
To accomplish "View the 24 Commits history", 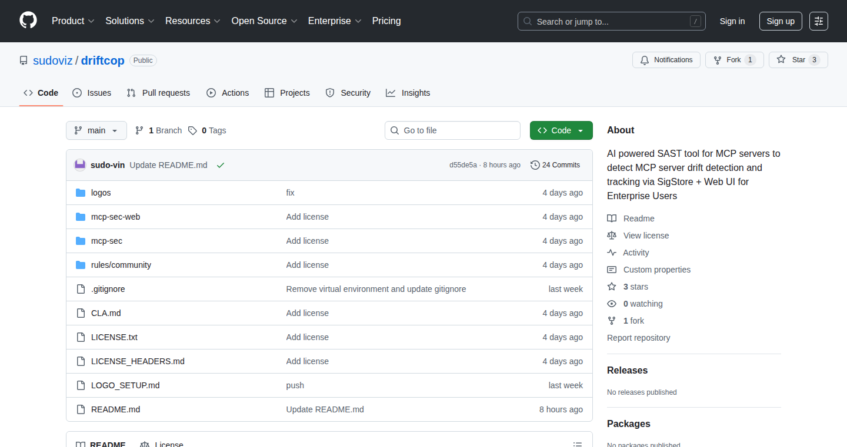I will [x=555, y=165].
